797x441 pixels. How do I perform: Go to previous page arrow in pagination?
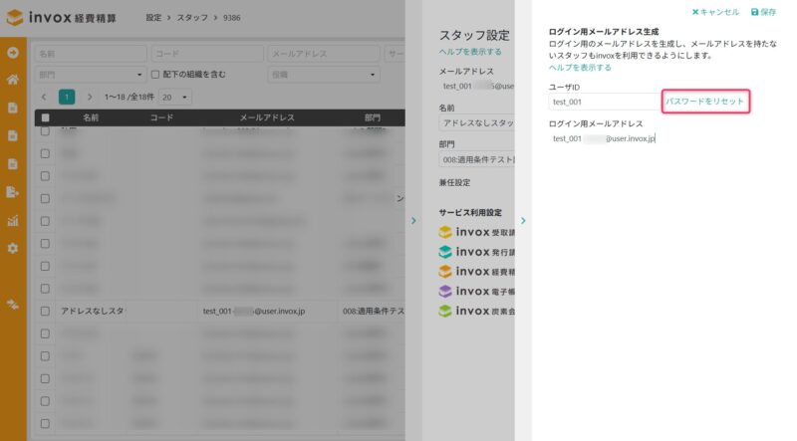point(44,97)
